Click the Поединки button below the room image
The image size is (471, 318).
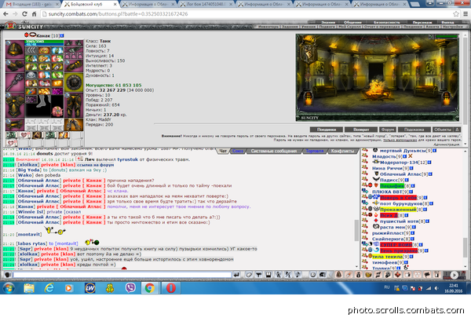coord(327,130)
